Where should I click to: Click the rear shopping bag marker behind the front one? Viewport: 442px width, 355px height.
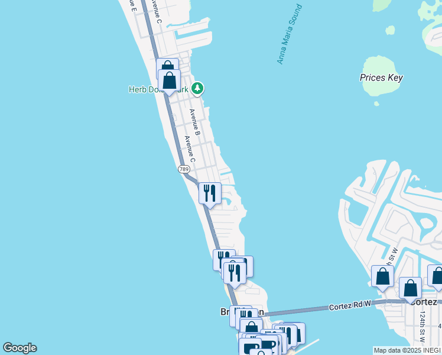click(167, 64)
